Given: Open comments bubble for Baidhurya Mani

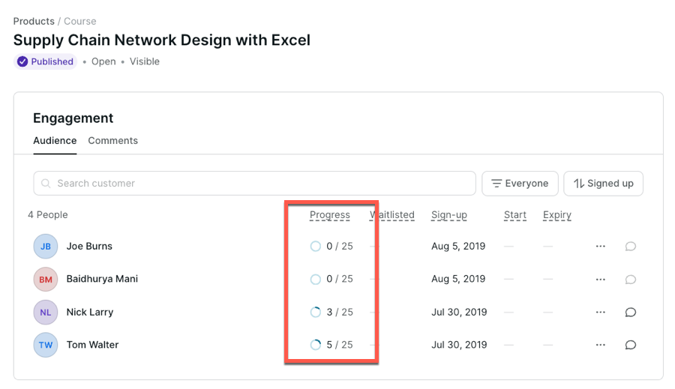Looking at the screenshot, I should tap(631, 280).
